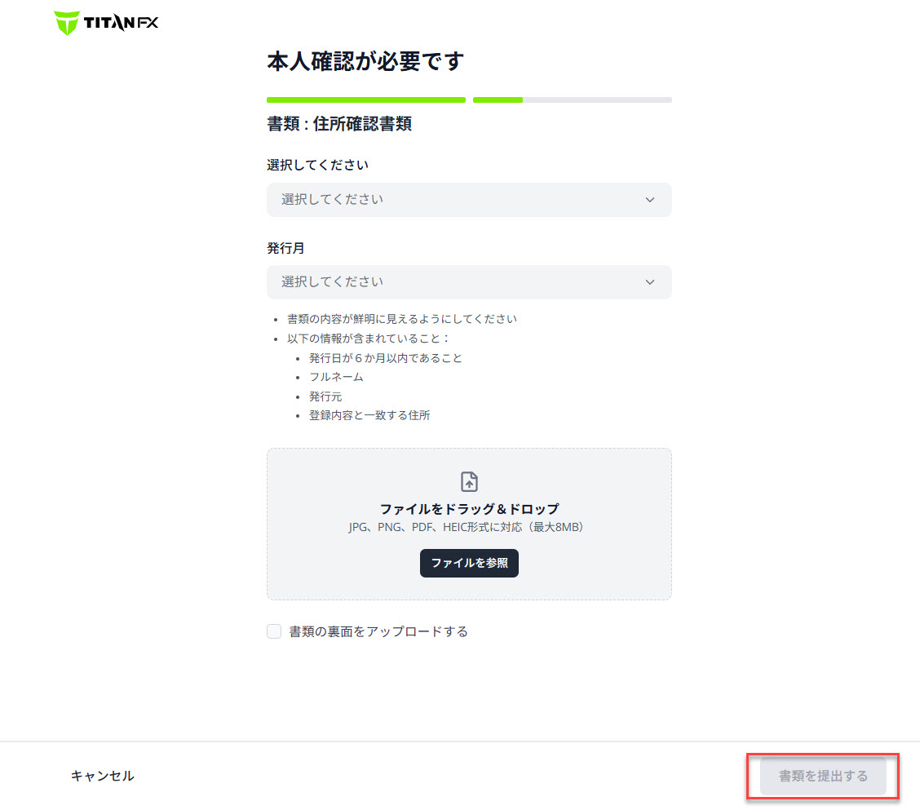This screenshot has width=920, height=810.
Task: Click the Titan FX logo
Action: tap(107, 23)
